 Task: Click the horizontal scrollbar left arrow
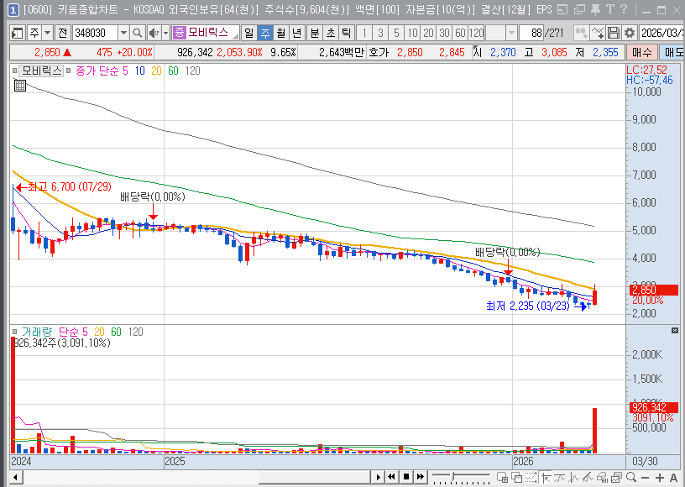16,477
